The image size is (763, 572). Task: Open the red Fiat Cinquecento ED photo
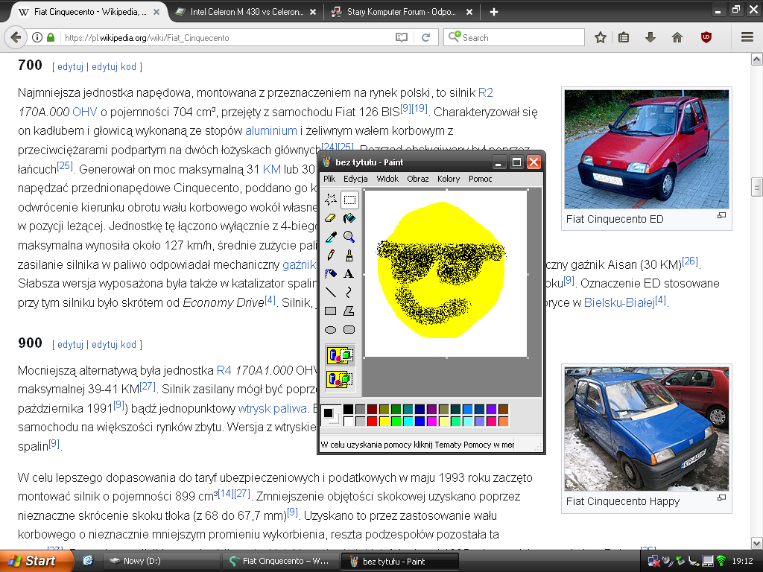pyautogui.click(x=646, y=149)
